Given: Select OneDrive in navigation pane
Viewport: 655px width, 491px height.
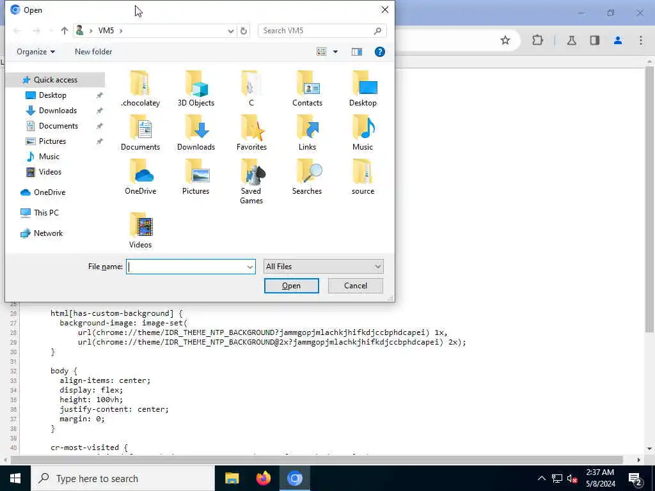Looking at the screenshot, I should point(49,192).
